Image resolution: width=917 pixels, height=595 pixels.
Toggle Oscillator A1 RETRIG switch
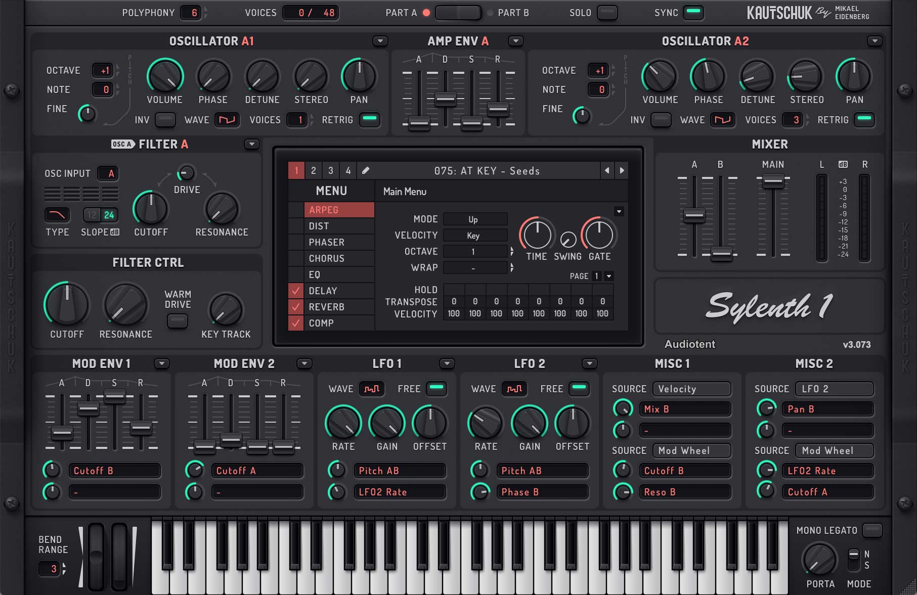coord(370,119)
